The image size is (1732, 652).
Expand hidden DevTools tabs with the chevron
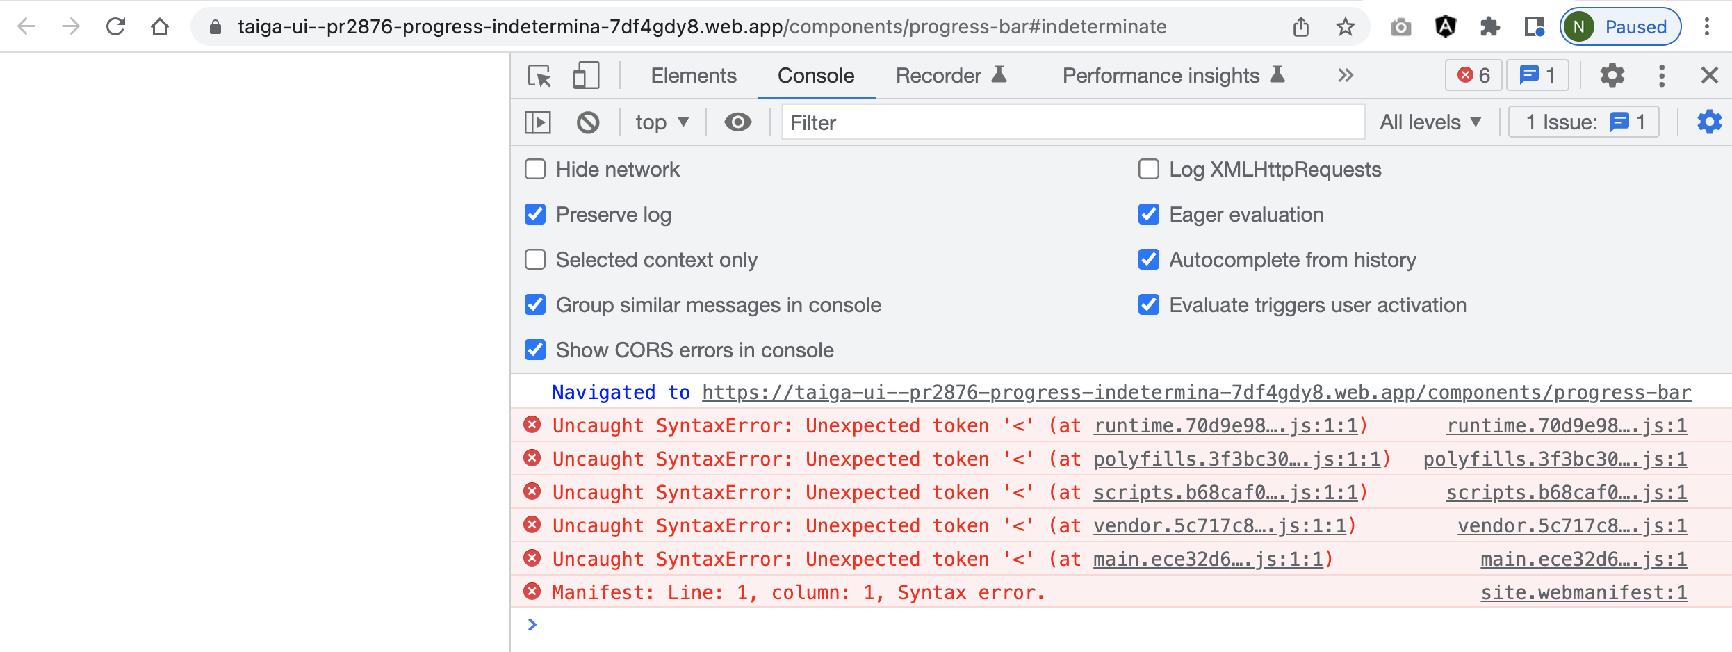(x=1345, y=75)
